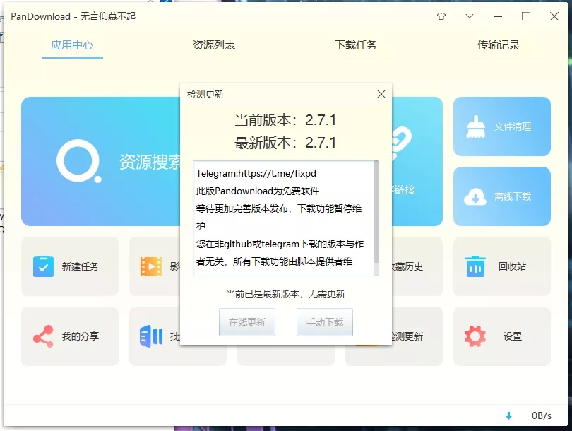Open the title bar dropdown menu arrow

pyautogui.click(x=470, y=16)
